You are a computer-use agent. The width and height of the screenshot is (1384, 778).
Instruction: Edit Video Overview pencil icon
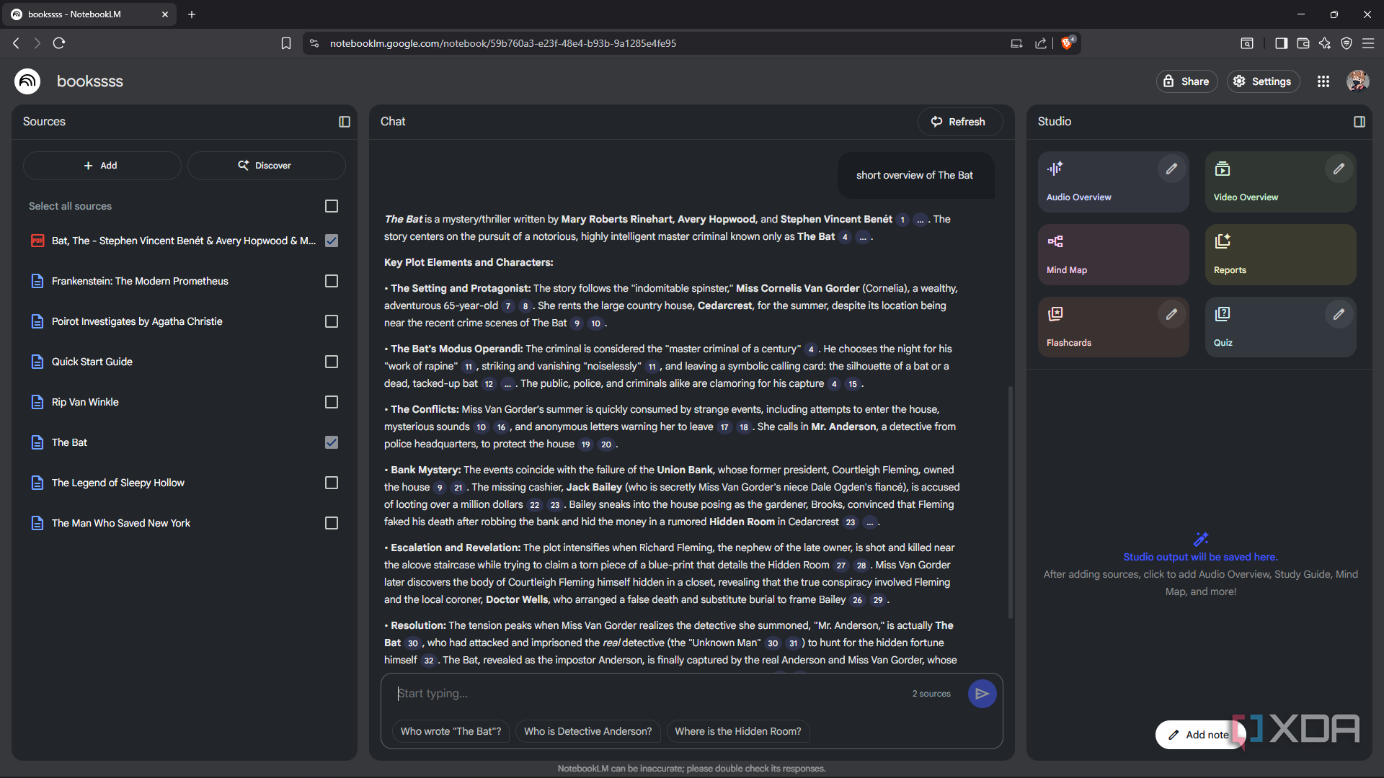point(1339,169)
